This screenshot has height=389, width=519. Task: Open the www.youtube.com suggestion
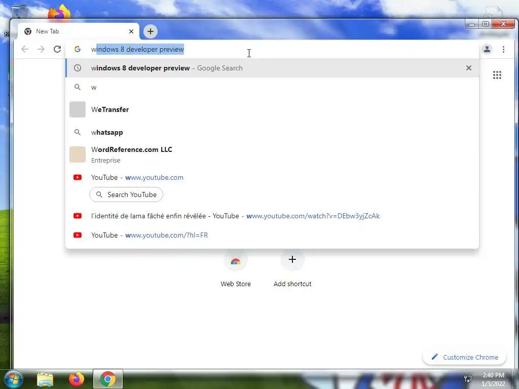click(x=272, y=177)
